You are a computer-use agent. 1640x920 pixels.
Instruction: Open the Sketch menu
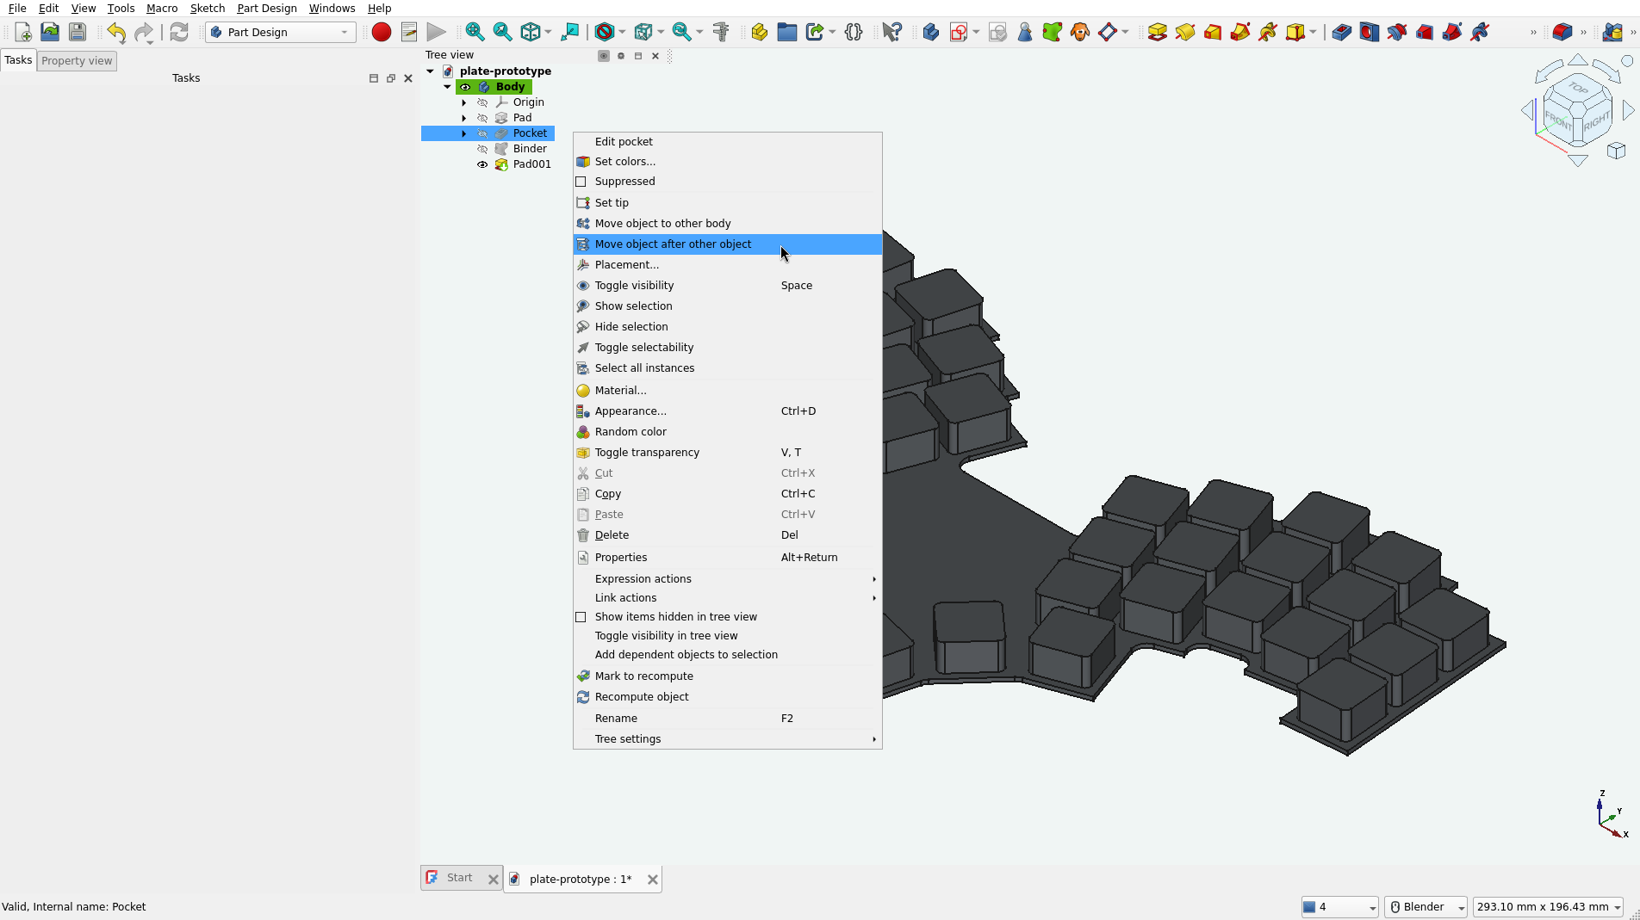(x=207, y=8)
